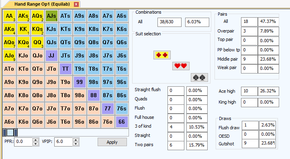Click the Ace high 26.32% value
This screenshot has height=159, width=290.
(x=268, y=91)
